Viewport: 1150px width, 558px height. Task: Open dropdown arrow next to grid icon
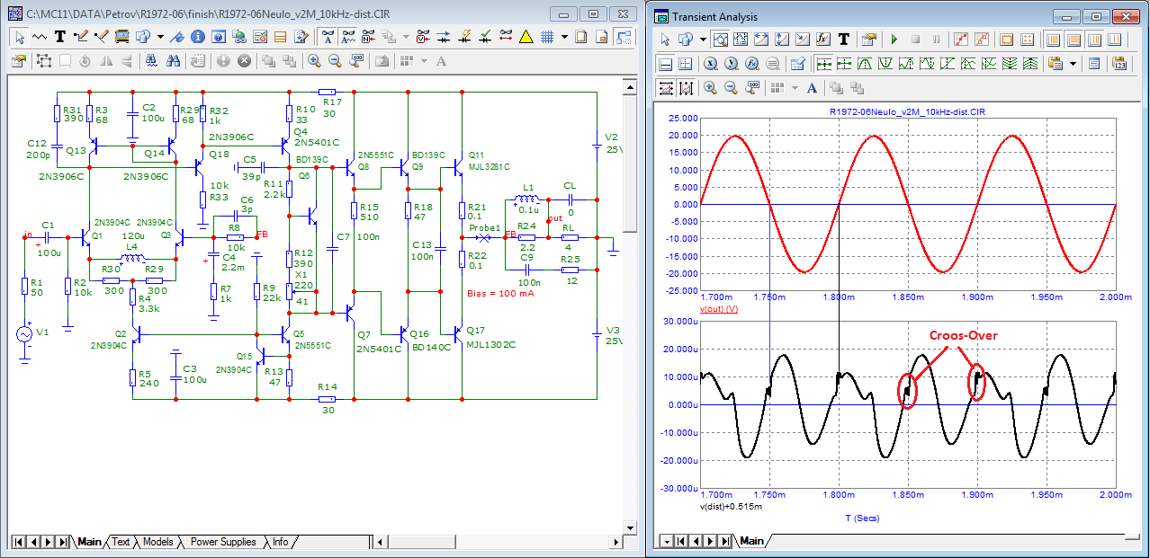pyautogui.click(x=564, y=37)
